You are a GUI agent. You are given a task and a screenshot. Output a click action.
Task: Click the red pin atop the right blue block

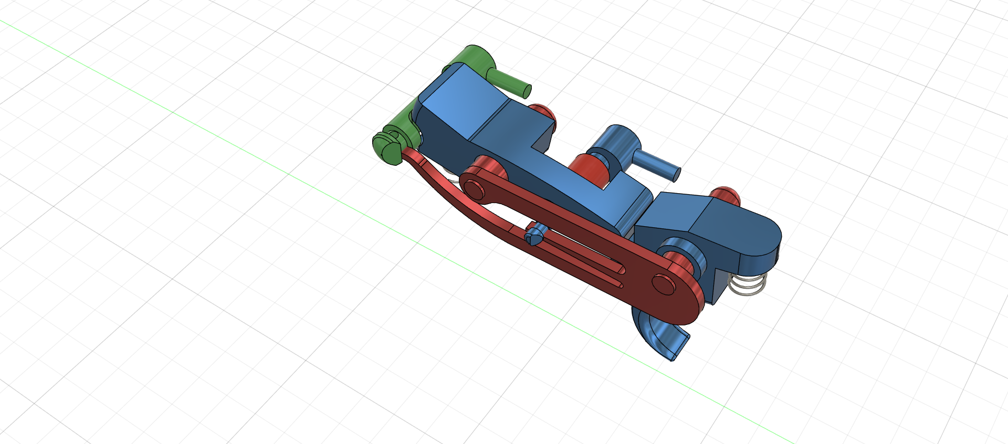point(726,195)
